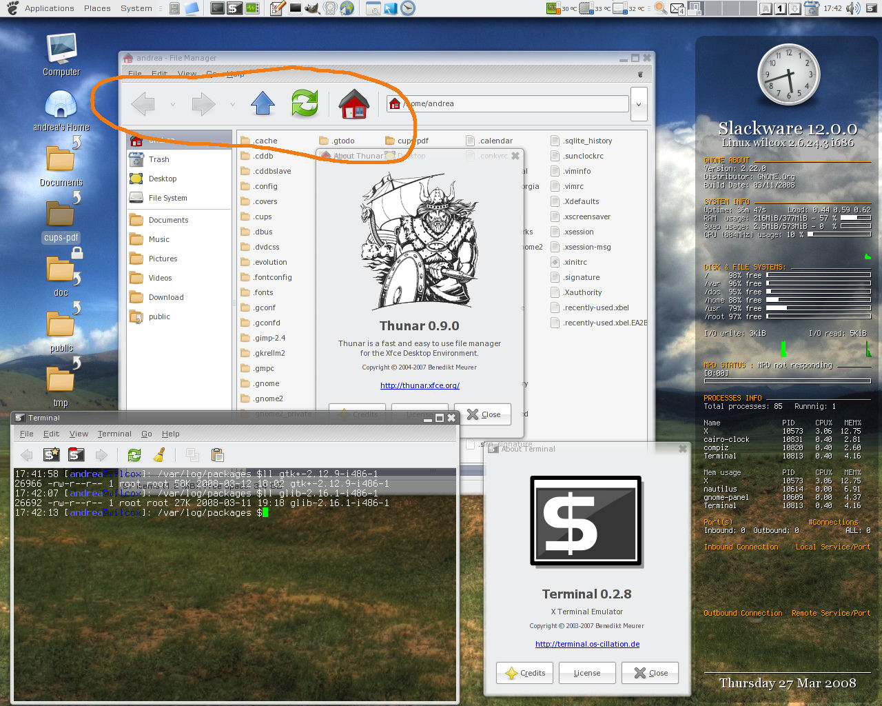Click the paste clipboard icon in Terminal toolbar
Viewport: 882px width, 706px height.
(x=218, y=455)
